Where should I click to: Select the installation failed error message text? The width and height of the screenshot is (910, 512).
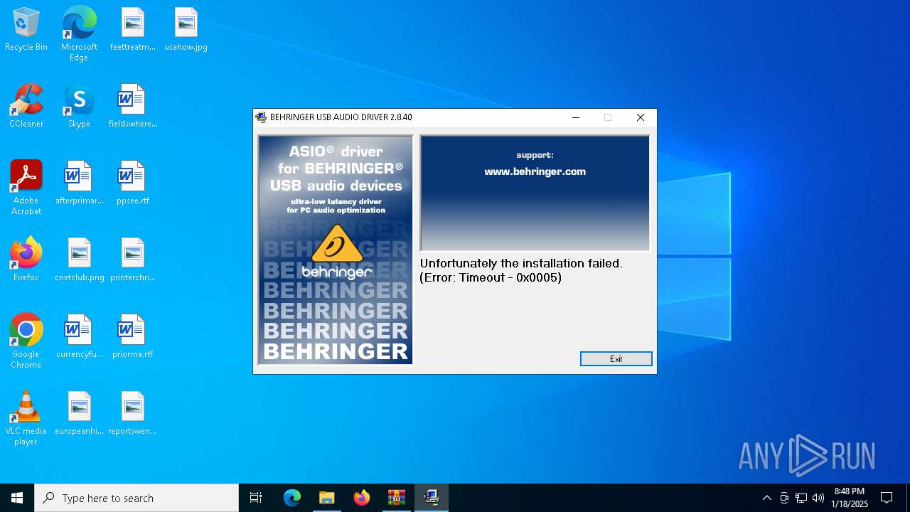(x=521, y=270)
